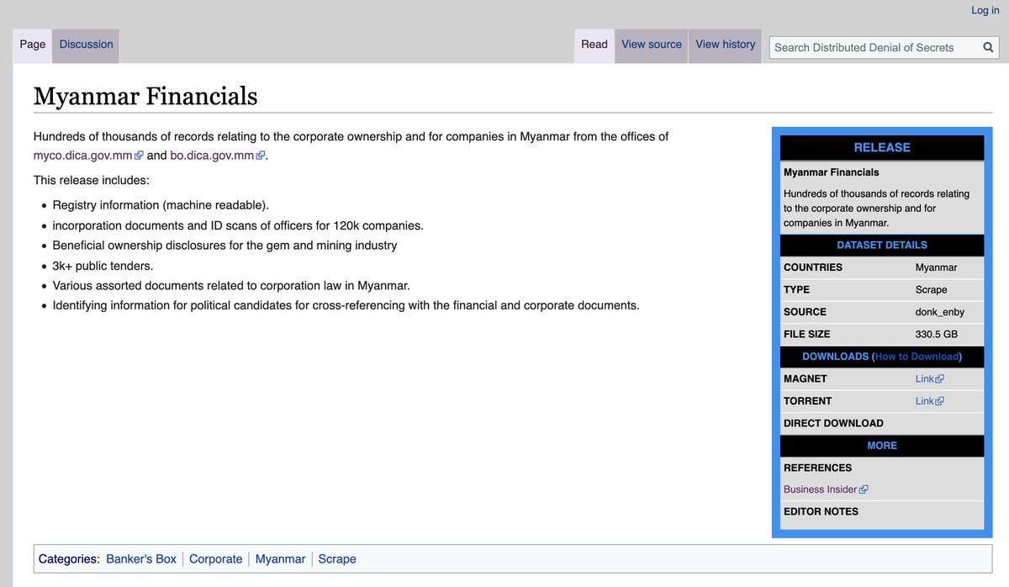1009x587 pixels.
Task: Click the REFERENCES label
Action: [817, 468]
